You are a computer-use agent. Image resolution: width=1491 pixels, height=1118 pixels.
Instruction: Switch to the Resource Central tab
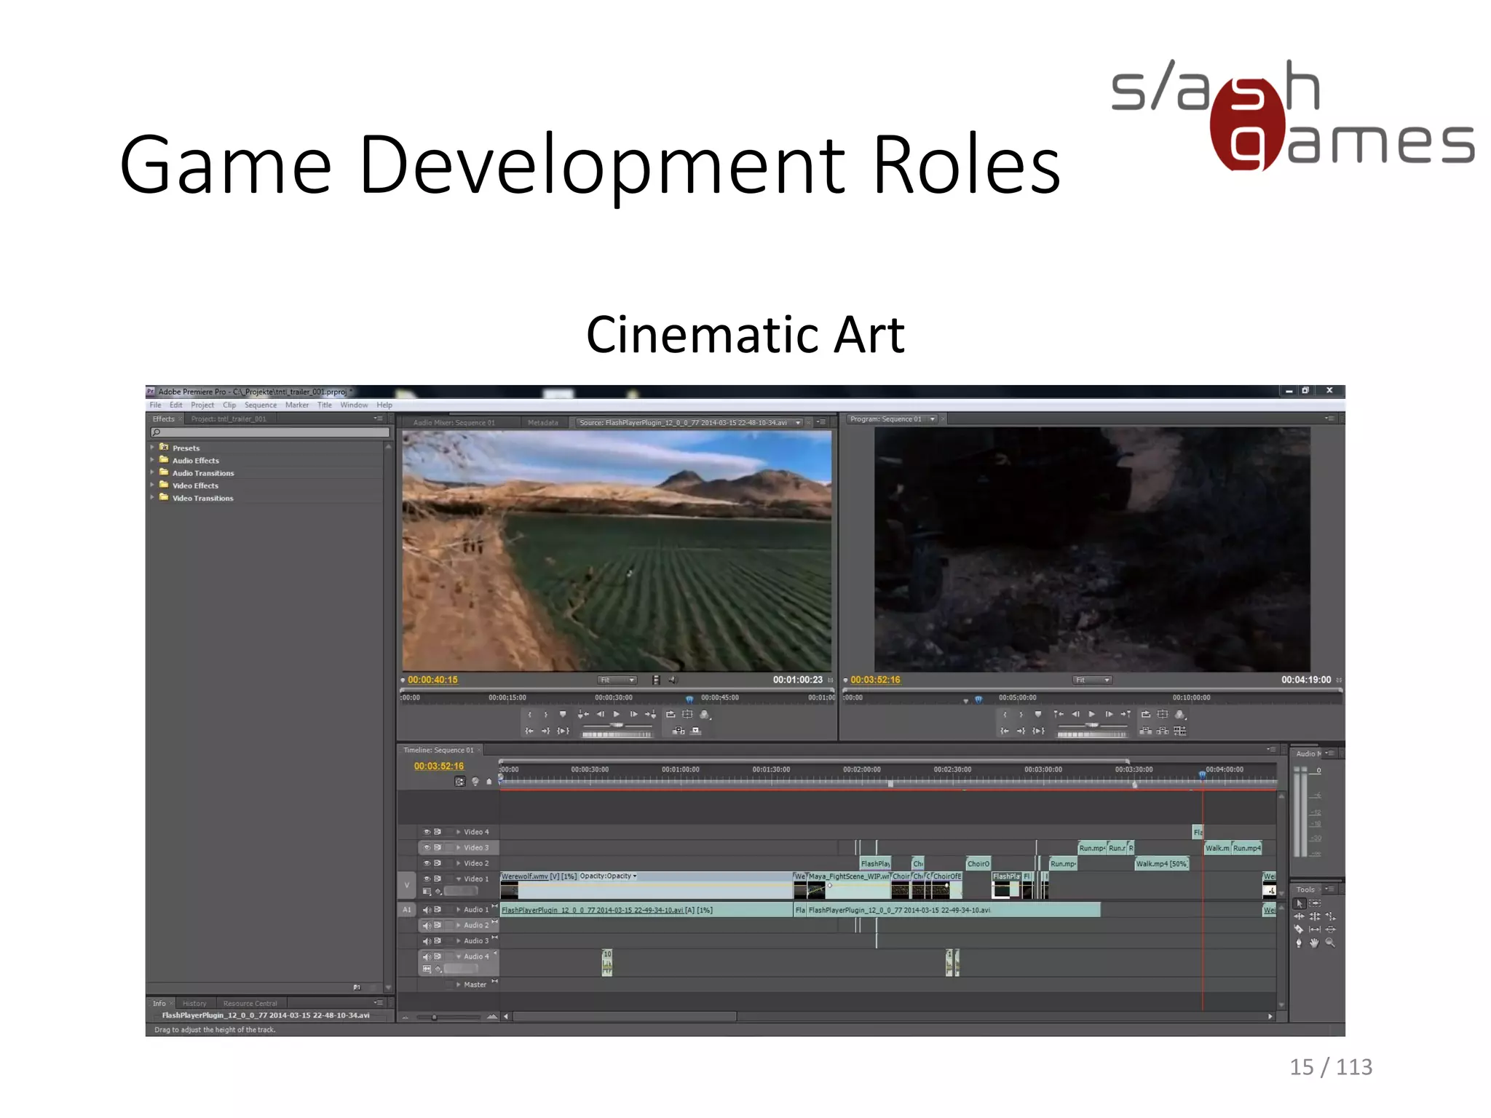250,1003
